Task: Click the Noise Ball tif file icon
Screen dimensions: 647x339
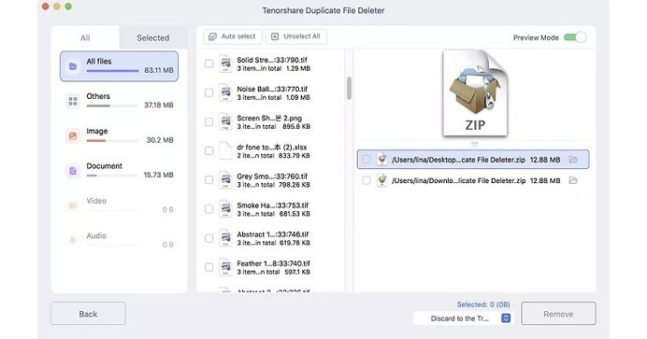Action: pos(225,92)
